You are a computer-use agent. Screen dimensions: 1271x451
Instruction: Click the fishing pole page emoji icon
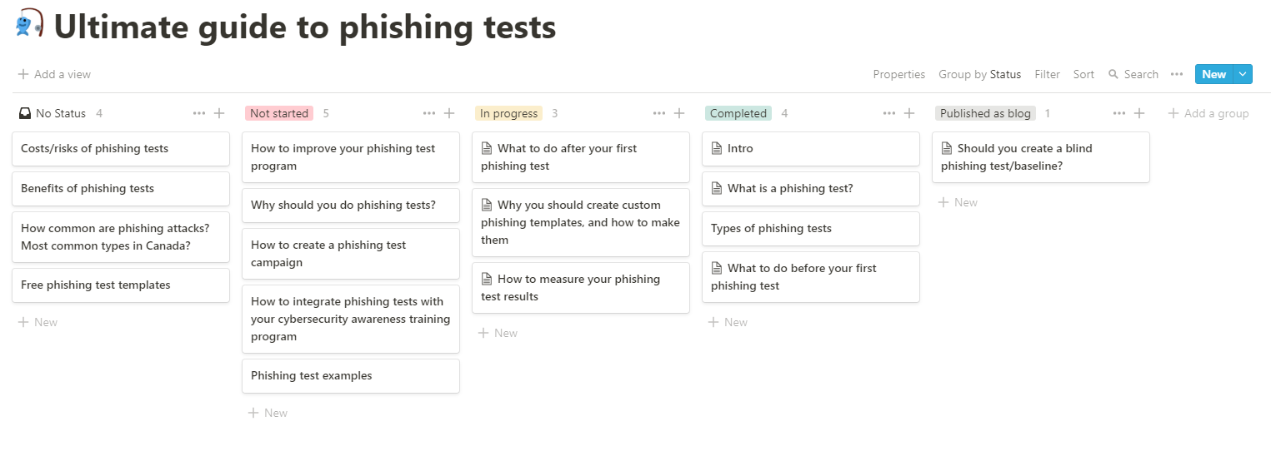(30, 24)
